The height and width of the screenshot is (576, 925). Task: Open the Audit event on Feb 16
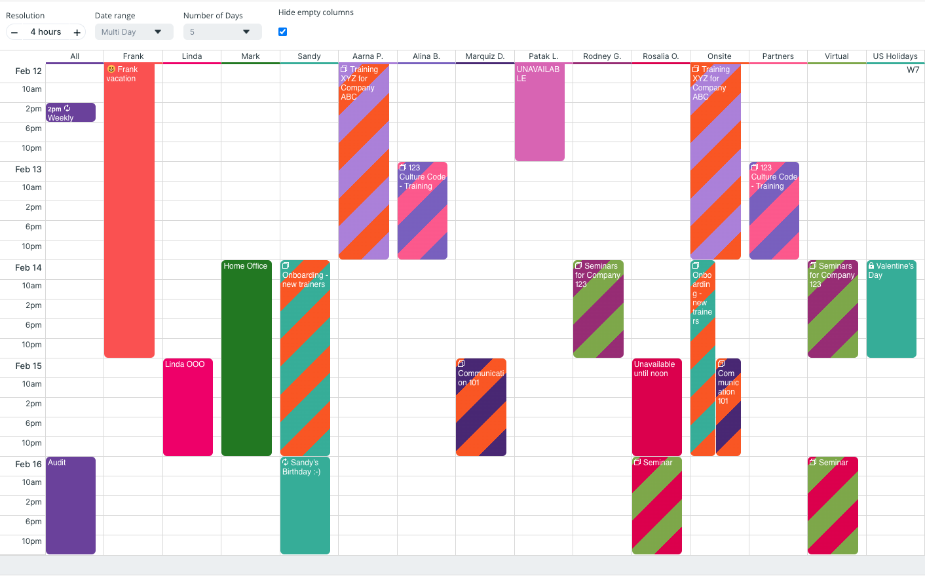tap(70, 505)
